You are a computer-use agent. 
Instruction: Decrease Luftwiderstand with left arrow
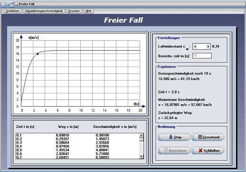coord(195,46)
